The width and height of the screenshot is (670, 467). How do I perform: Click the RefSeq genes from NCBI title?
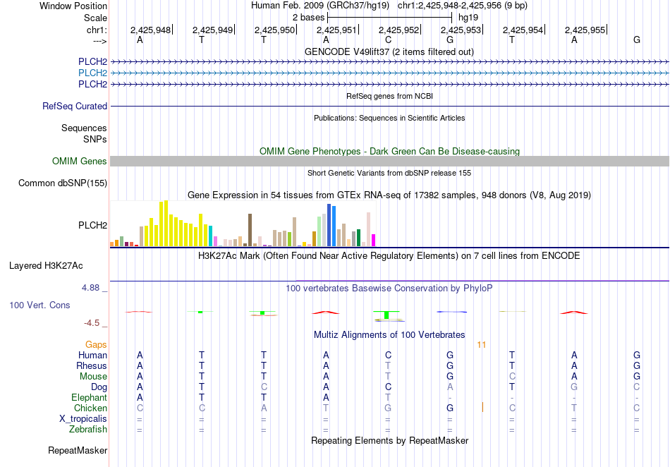[389, 96]
